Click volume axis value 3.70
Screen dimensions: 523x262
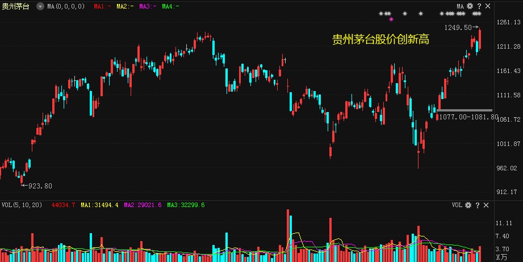tap(502, 248)
